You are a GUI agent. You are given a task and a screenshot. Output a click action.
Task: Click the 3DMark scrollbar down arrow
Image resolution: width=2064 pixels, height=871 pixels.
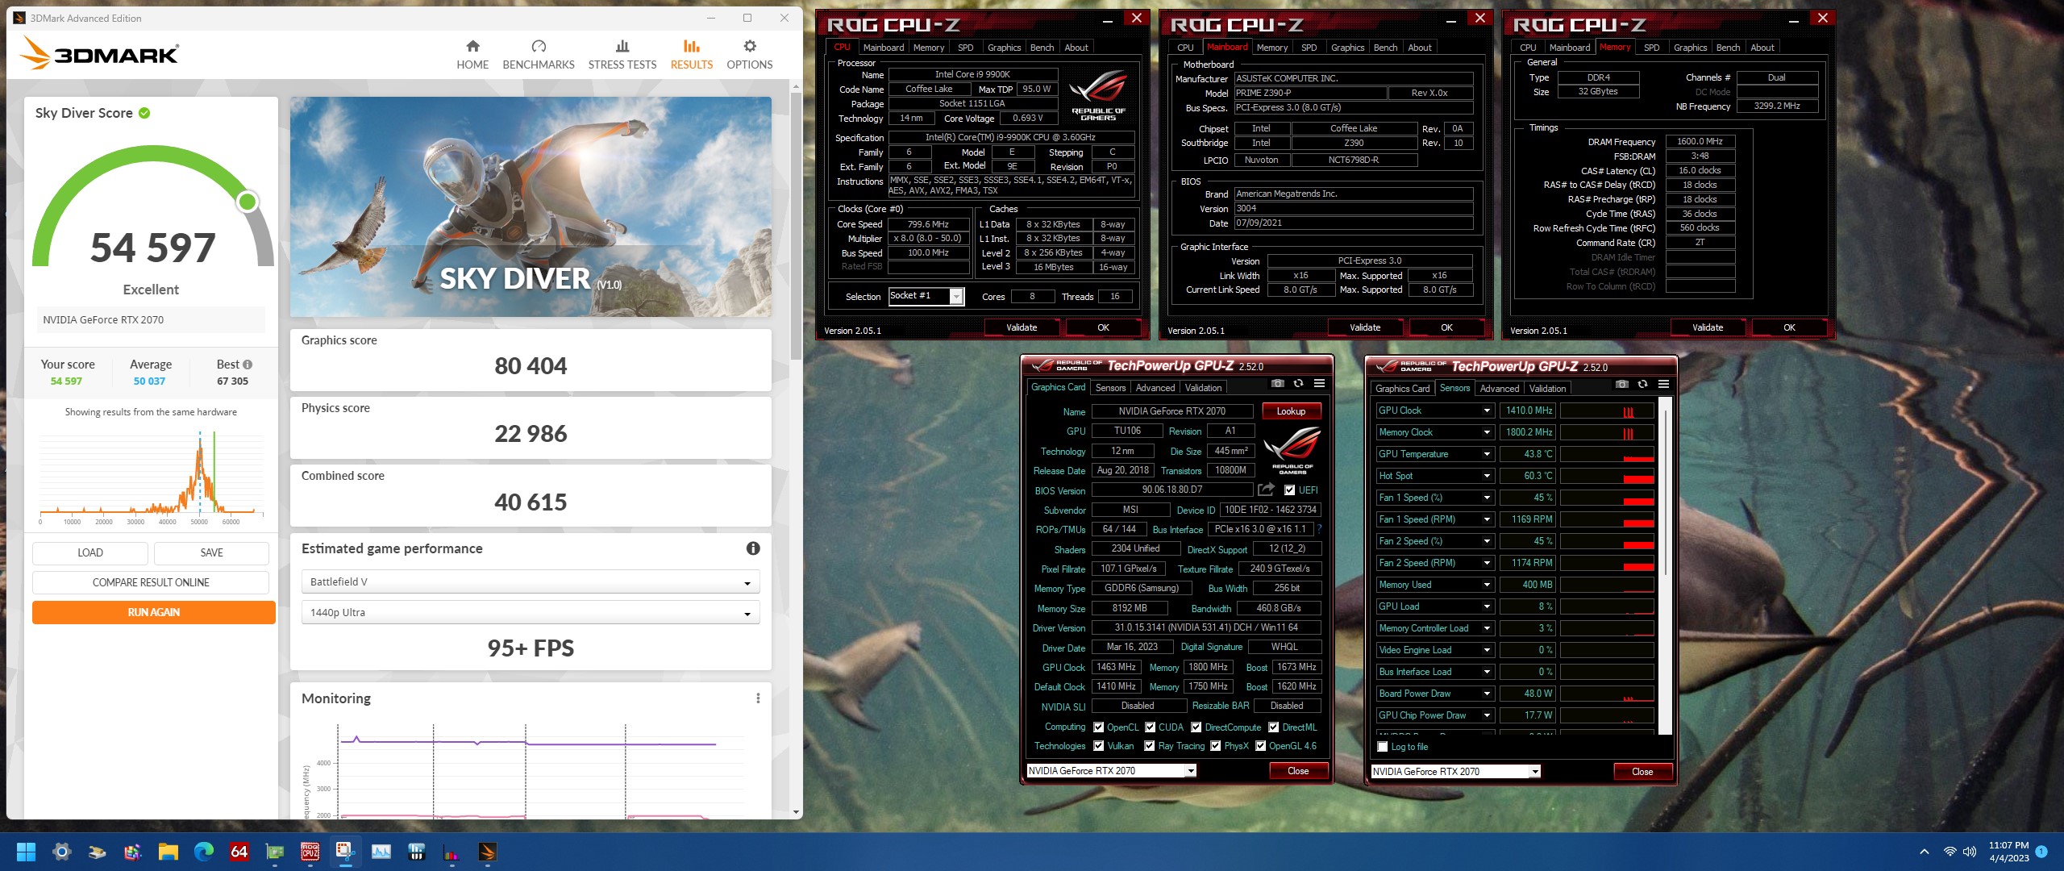pyautogui.click(x=796, y=812)
